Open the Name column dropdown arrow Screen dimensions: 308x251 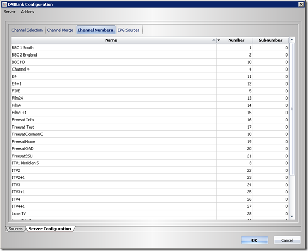pos(219,40)
